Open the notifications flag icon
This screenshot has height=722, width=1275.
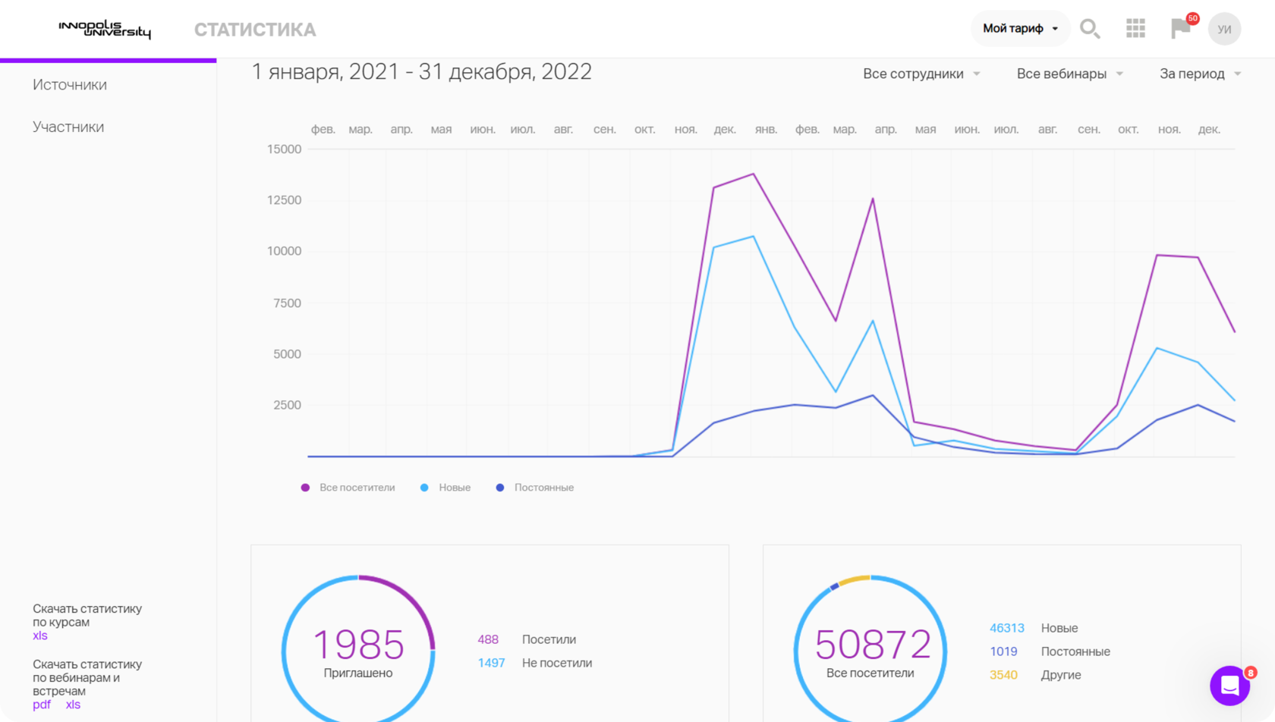[x=1180, y=29]
